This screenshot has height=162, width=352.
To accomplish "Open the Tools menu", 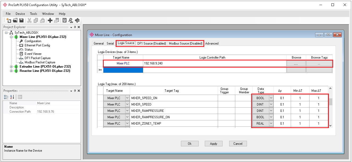I will click(33, 14).
